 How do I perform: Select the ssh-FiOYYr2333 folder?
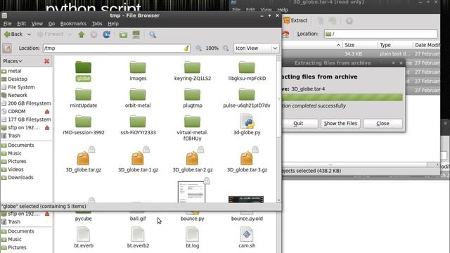tap(138, 125)
